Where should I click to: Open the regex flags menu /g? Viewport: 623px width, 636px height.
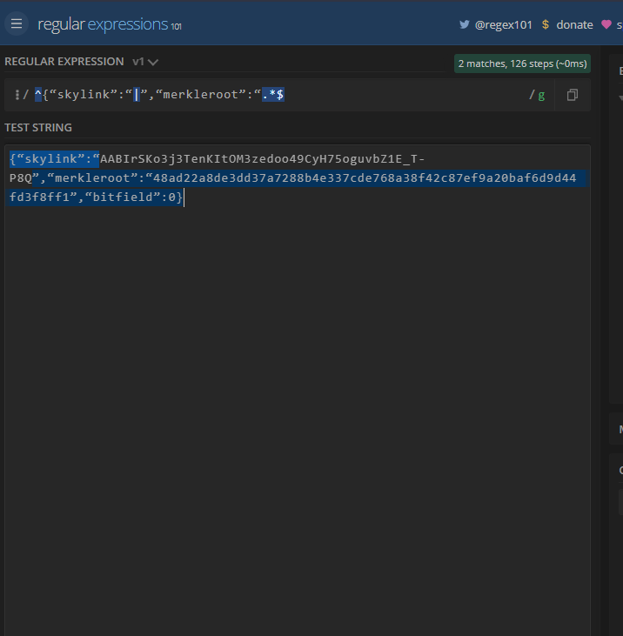tap(537, 95)
